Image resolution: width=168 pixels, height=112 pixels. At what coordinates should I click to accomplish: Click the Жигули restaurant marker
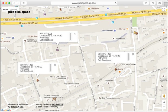(127, 29)
